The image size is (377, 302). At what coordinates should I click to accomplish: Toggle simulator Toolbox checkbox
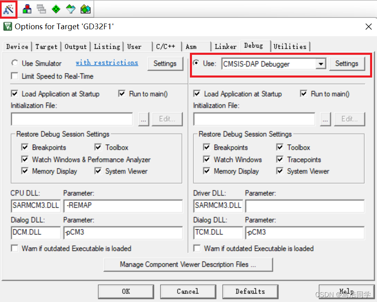(x=98, y=147)
